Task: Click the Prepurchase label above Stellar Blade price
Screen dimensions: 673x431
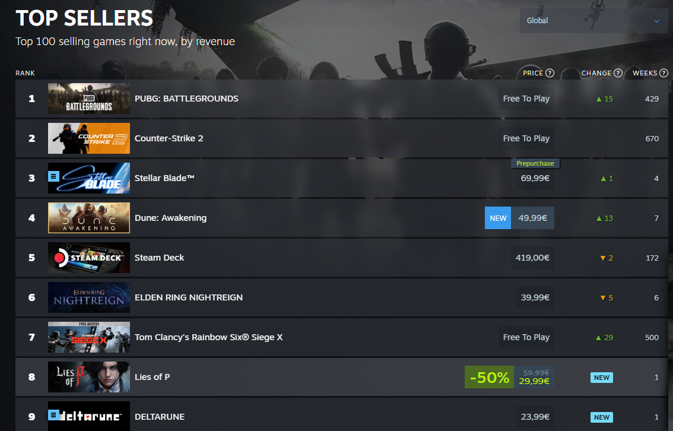Action: 535,164
